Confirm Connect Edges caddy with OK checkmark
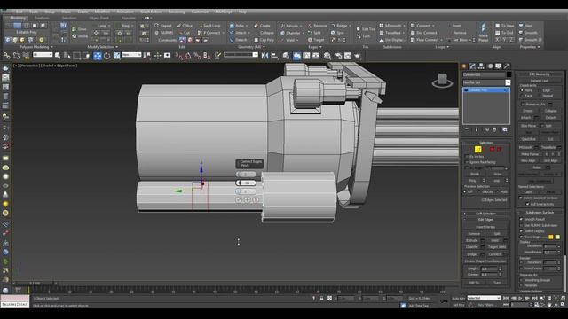The height and width of the screenshot is (319, 568). 239,199
